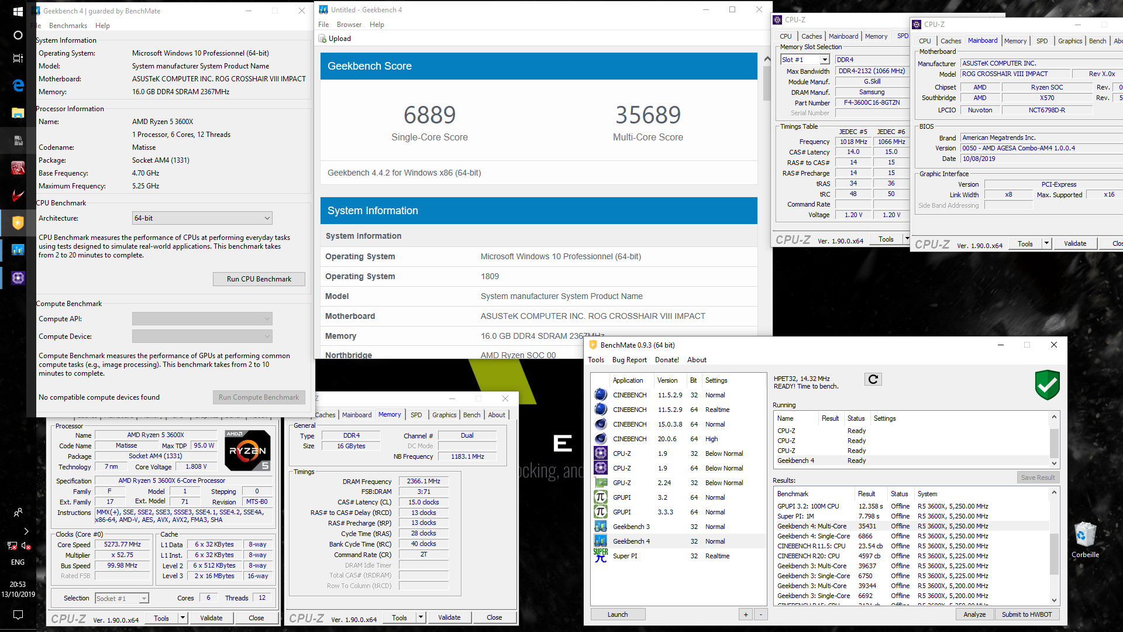Expand Tools arrow in Memory window

tap(421, 617)
